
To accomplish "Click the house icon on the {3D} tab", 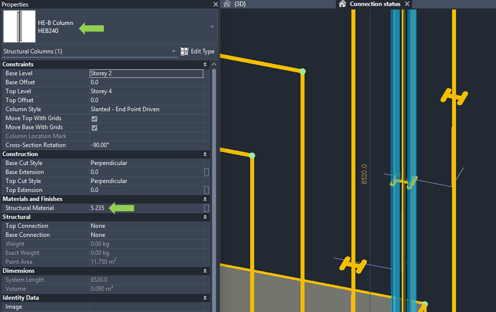I will (x=227, y=4).
